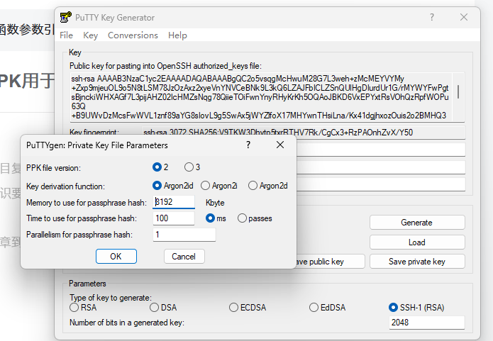Click the help question mark in PuTTY Key Generator title bar

(x=432, y=17)
